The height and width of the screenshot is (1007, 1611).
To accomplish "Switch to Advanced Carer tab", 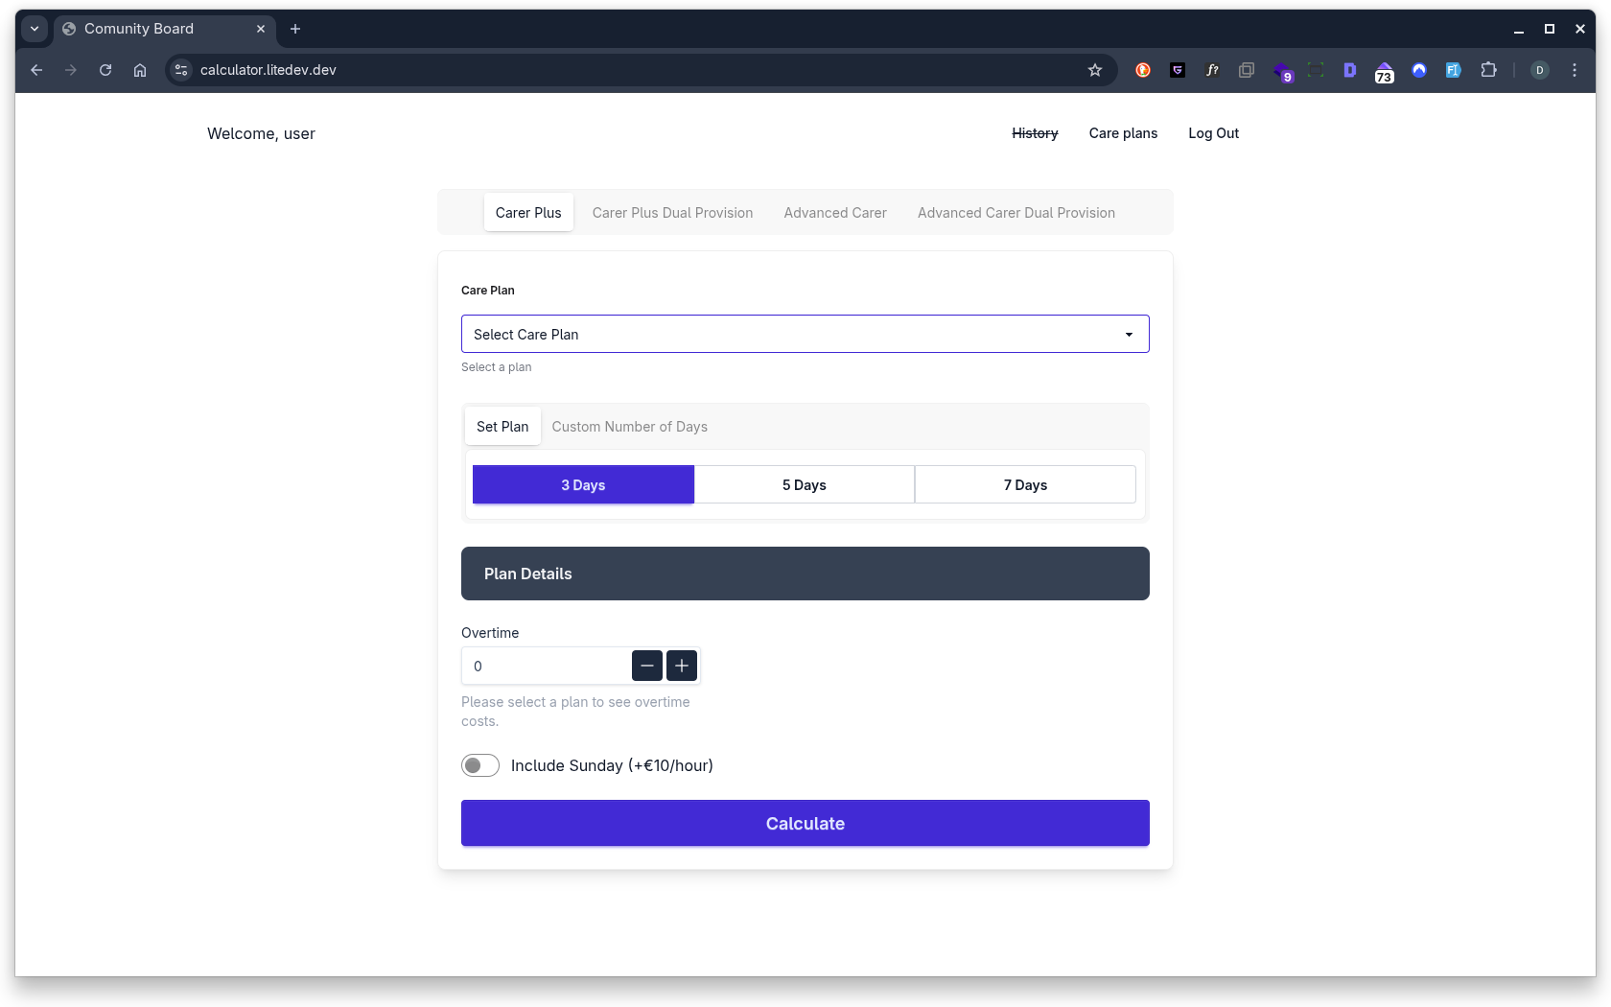I will (x=834, y=213).
